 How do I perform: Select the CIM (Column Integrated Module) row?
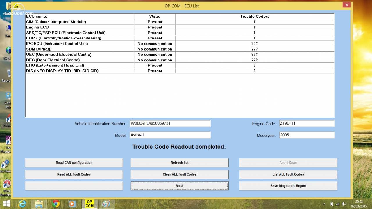[180, 22]
